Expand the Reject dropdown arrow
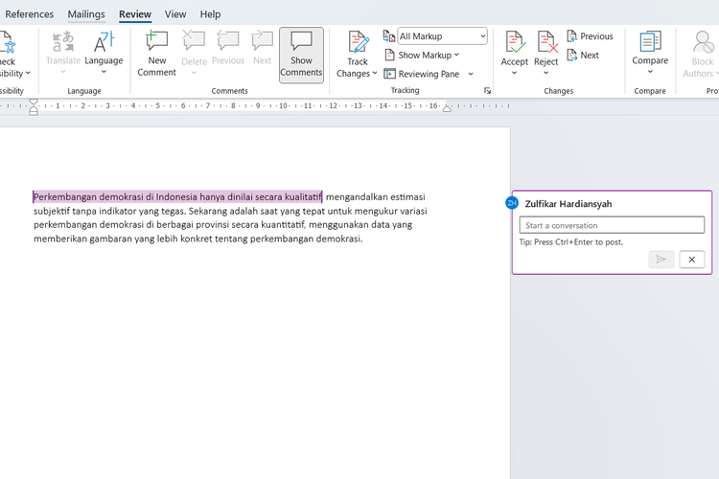The width and height of the screenshot is (719, 479). [546, 73]
